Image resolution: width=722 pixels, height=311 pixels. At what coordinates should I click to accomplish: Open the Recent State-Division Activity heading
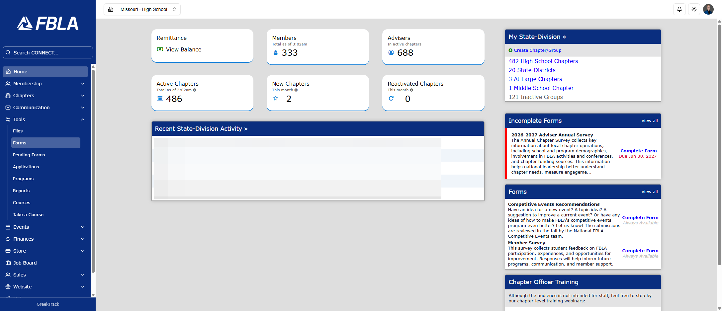click(201, 129)
